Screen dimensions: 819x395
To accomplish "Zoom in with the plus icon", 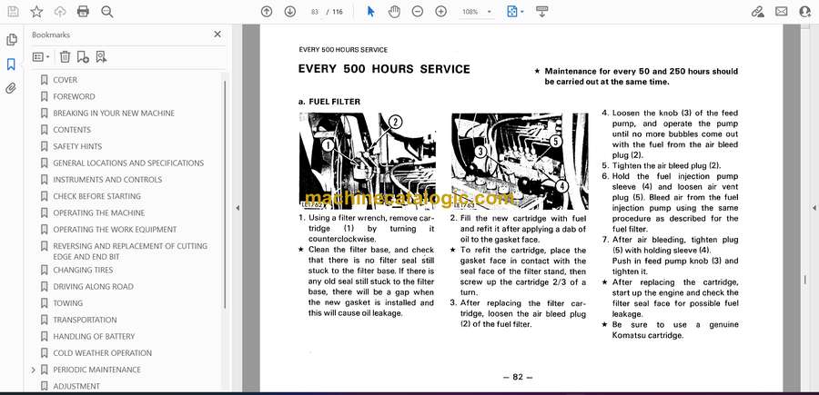I will click(x=441, y=12).
